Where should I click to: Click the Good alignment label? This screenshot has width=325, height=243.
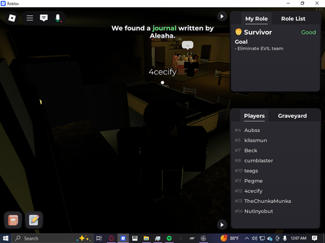[308, 32]
